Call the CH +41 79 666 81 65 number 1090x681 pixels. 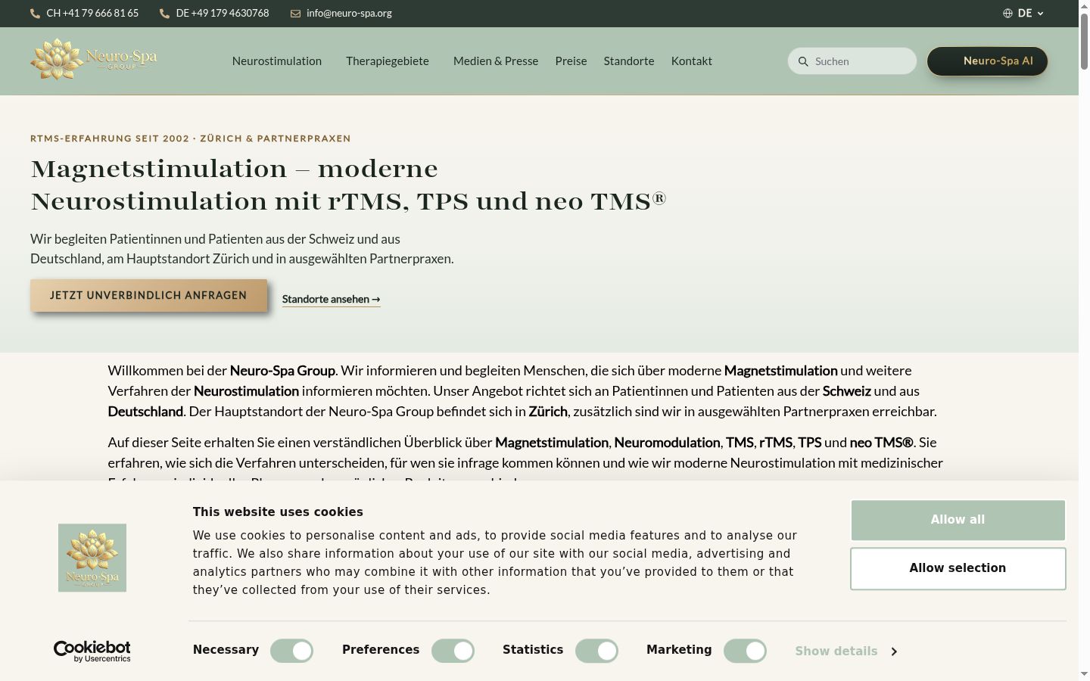tap(92, 13)
